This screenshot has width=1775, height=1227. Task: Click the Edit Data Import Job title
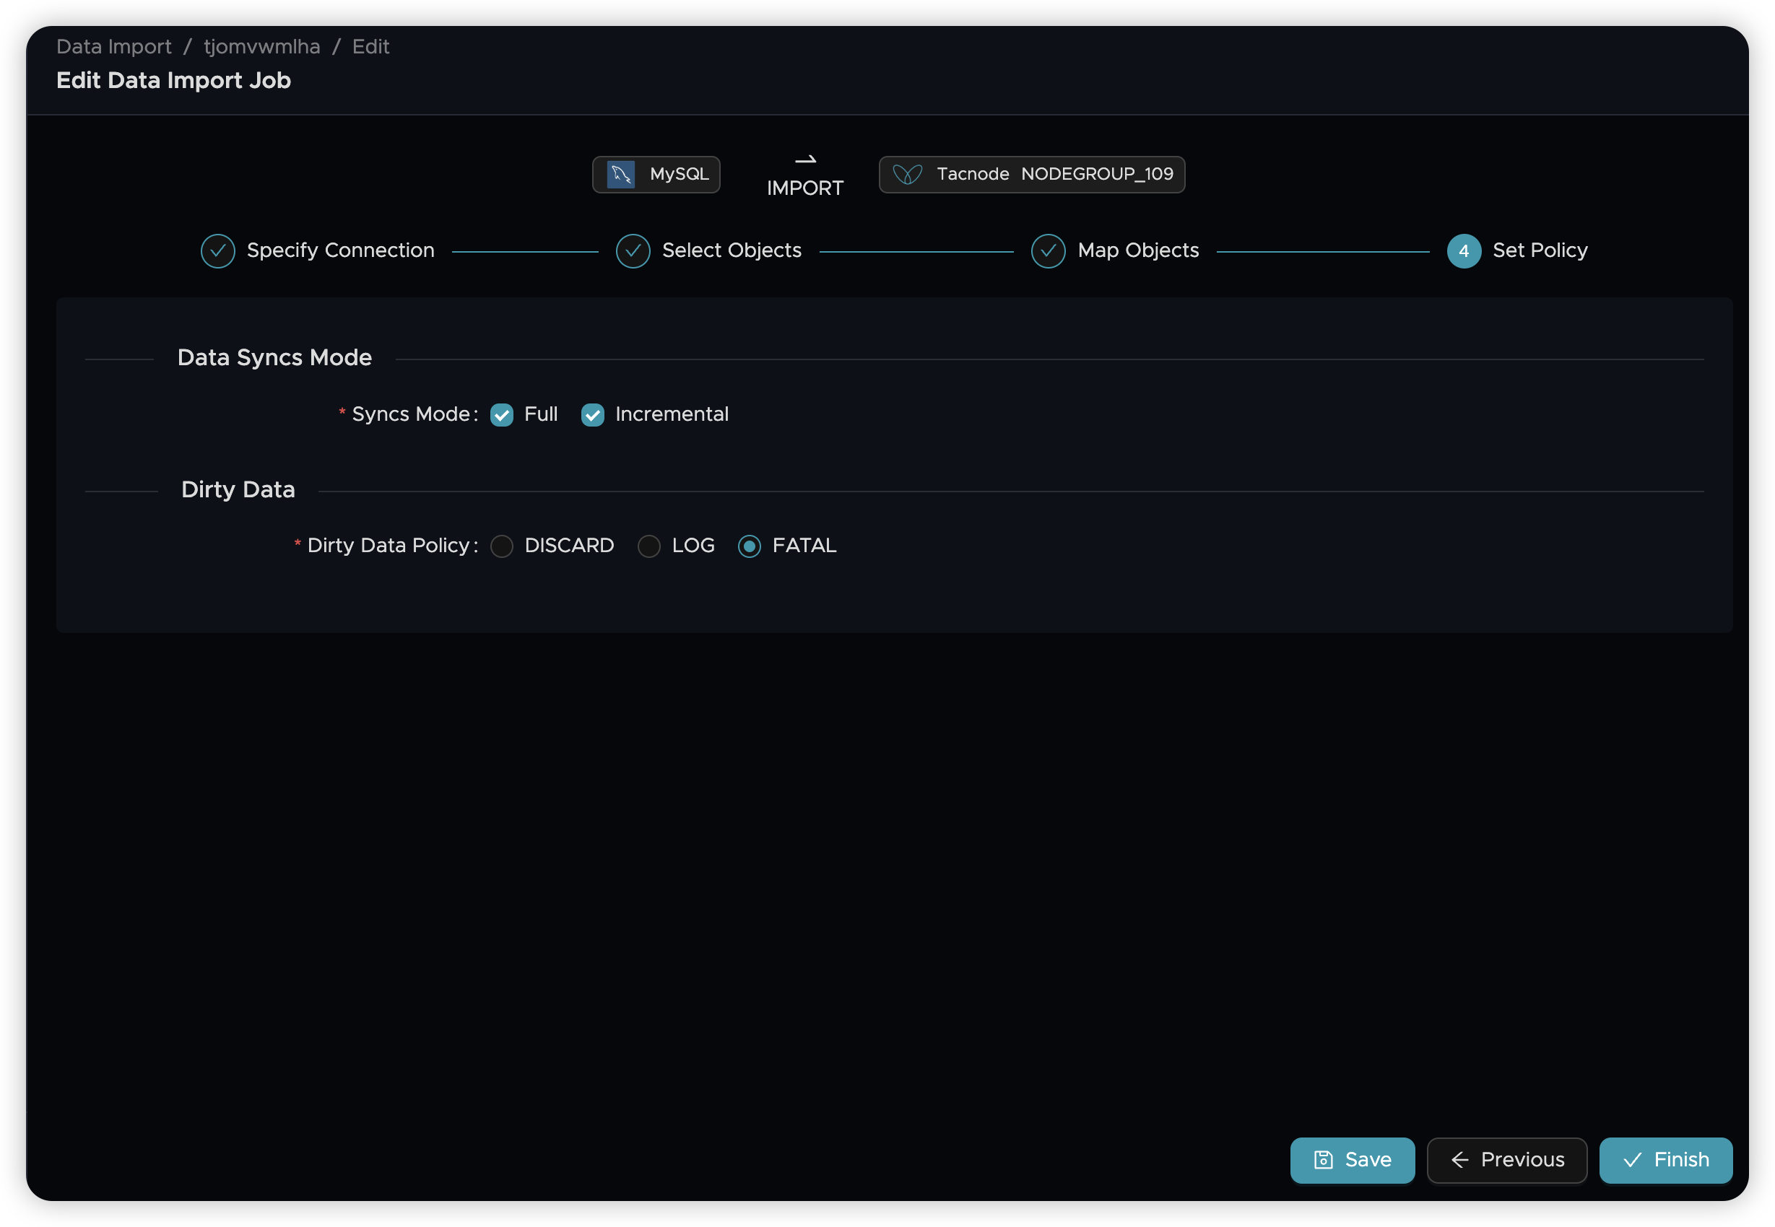pyautogui.click(x=174, y=81)
